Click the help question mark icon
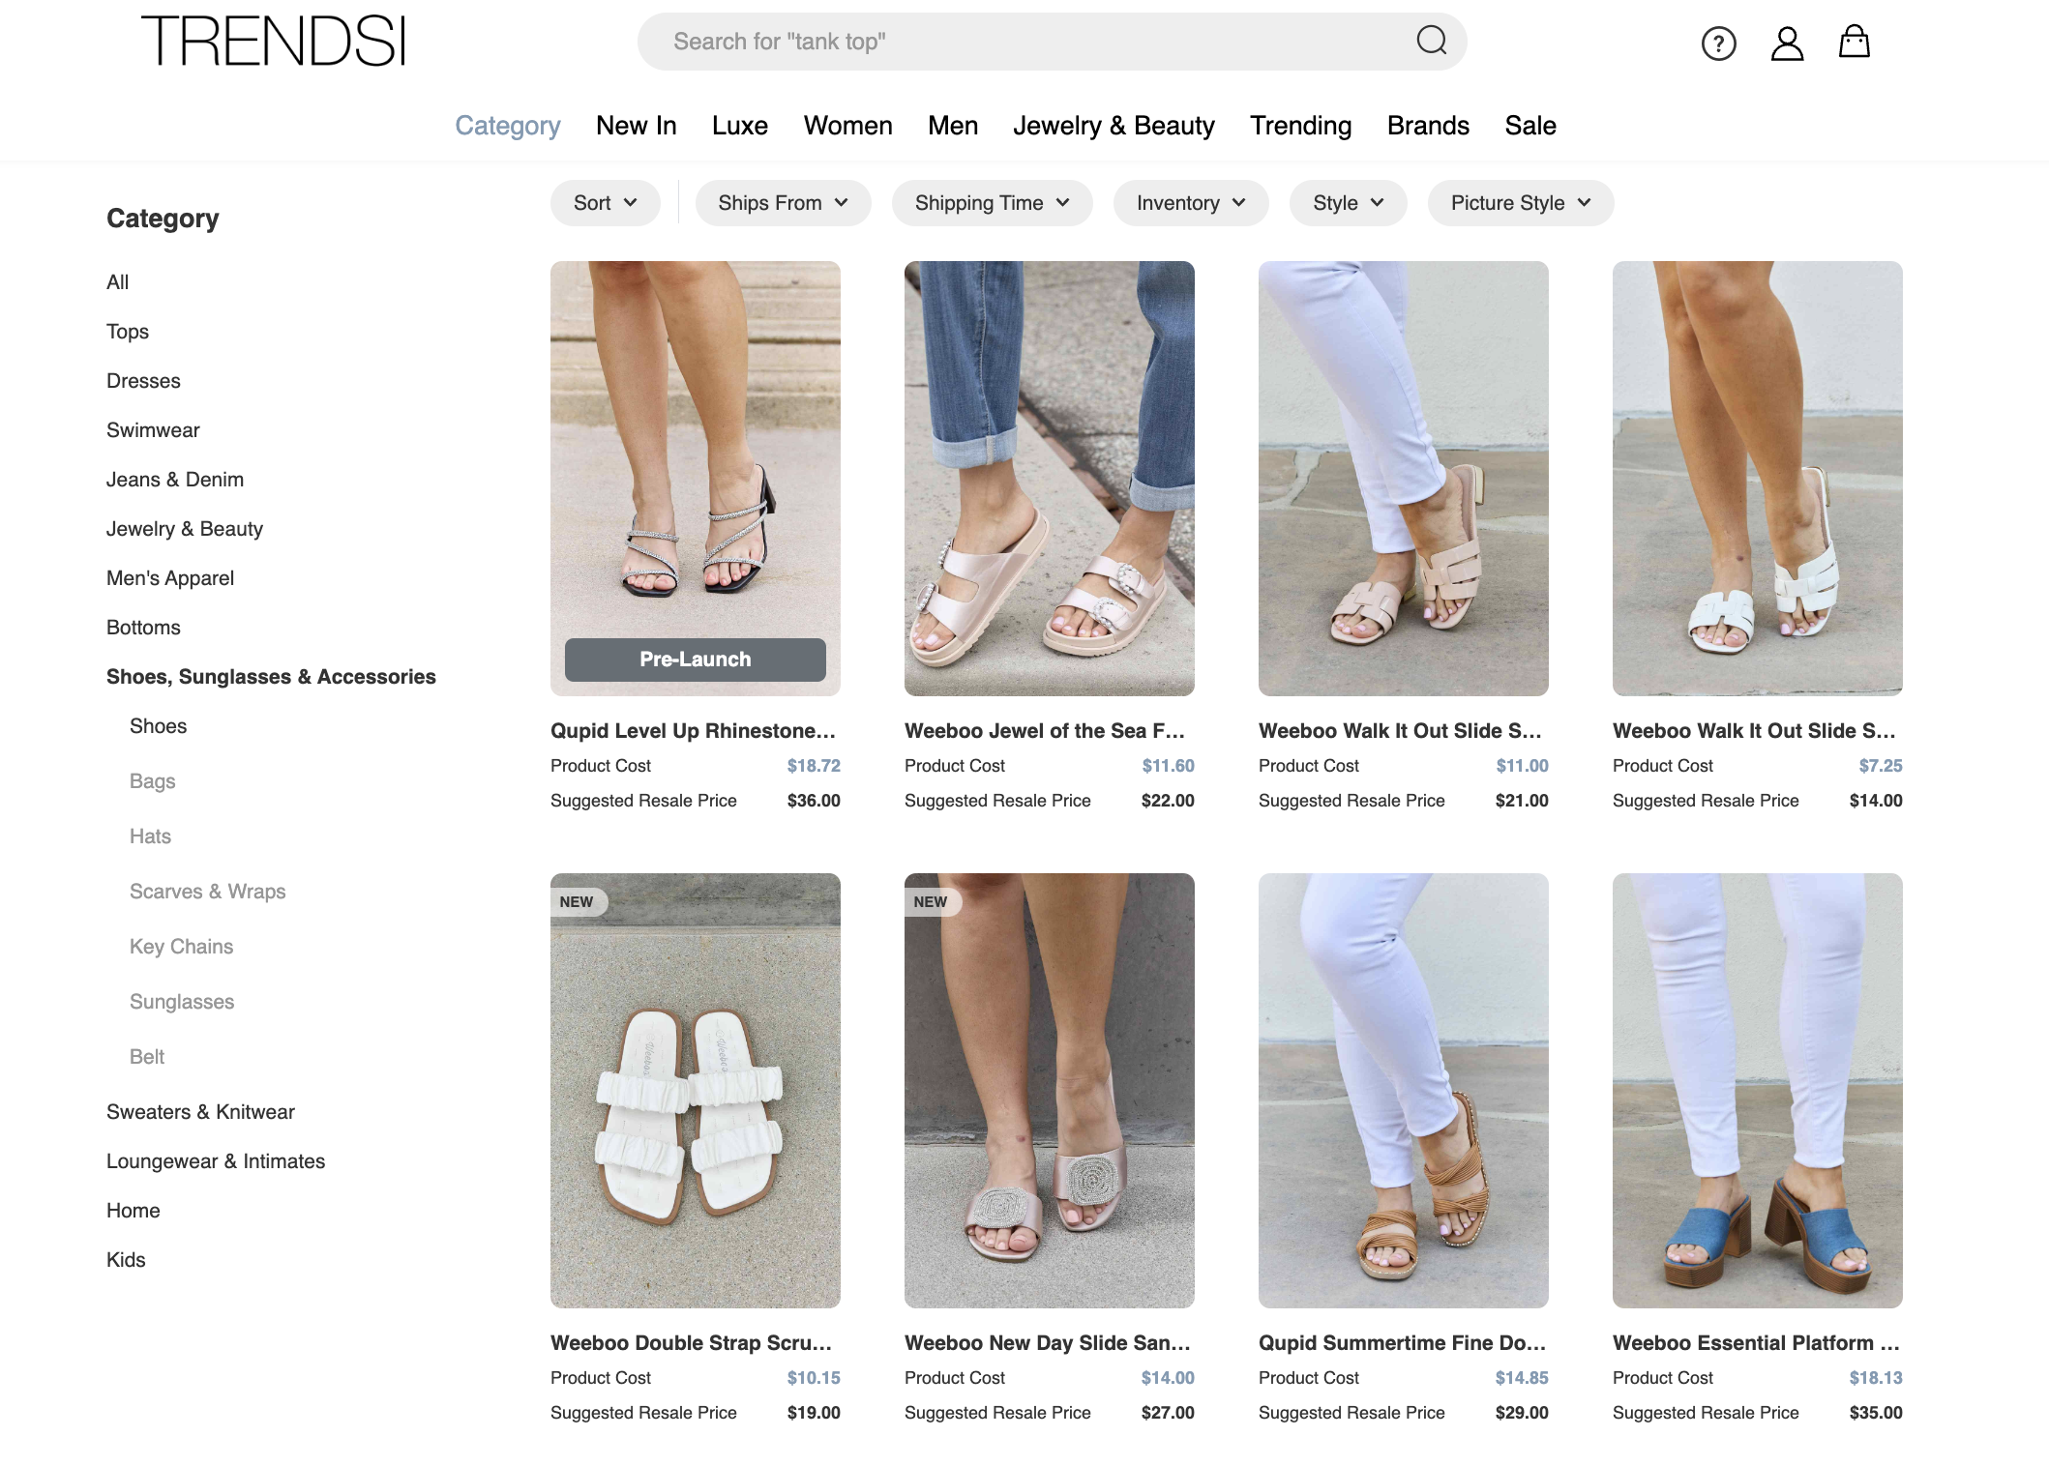Image resolution: width=2049 pixels, height=1466 pixels. [1718, 44]
